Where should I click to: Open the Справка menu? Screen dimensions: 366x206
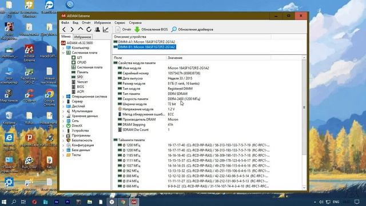135,23
